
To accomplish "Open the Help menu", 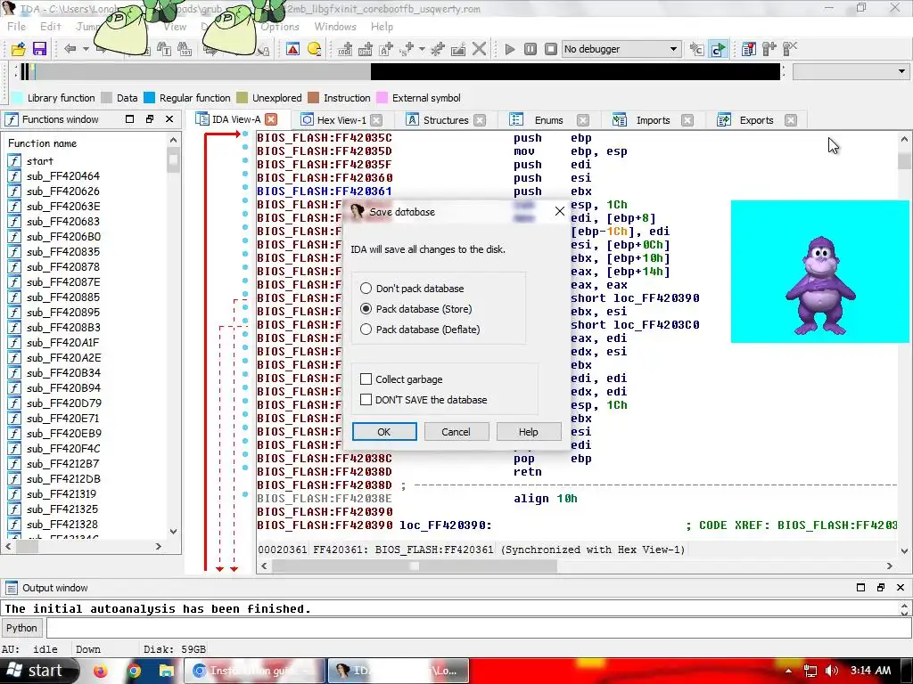I will coord(382,27).
